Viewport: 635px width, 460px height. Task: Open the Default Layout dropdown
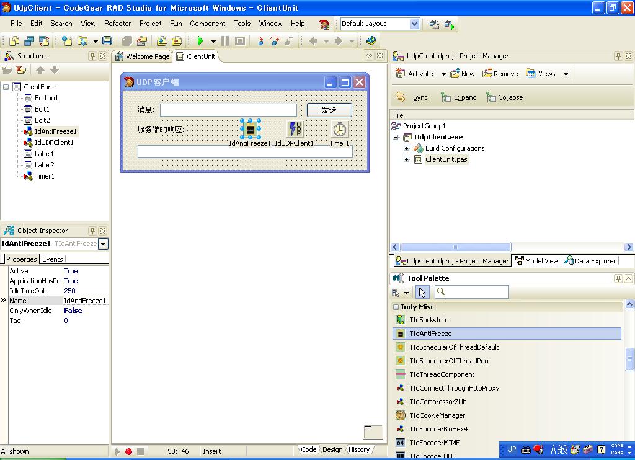[414, 24]
